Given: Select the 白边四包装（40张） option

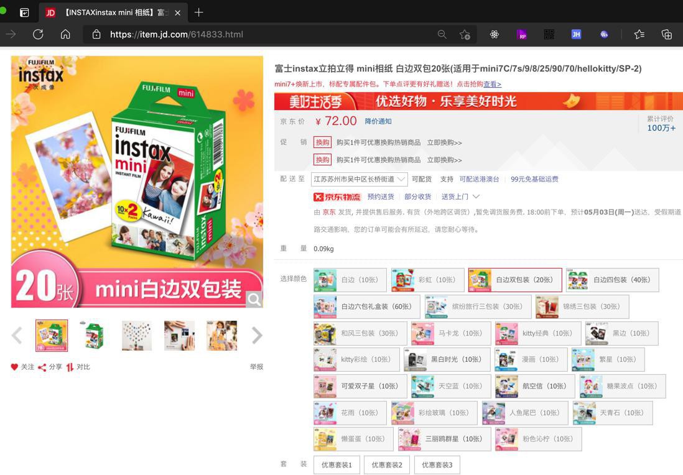Looking at the screenshot, I should [613, 280].
